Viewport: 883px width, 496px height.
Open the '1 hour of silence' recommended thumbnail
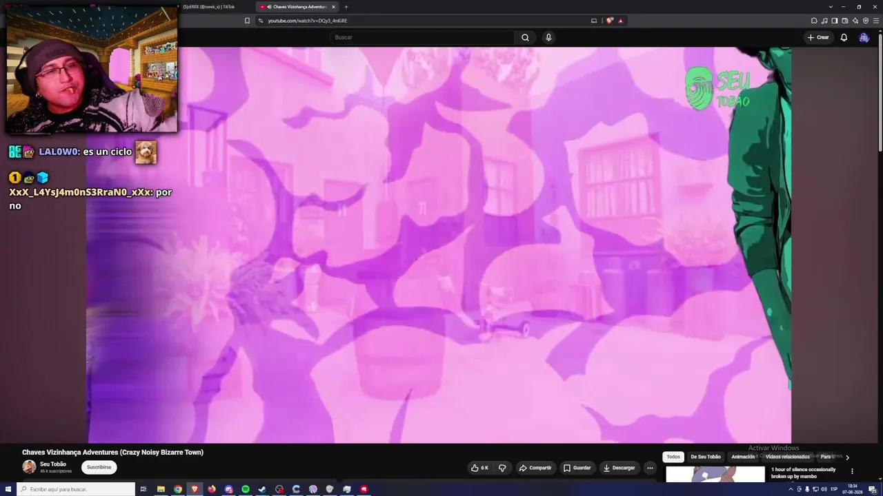[715, 475]
